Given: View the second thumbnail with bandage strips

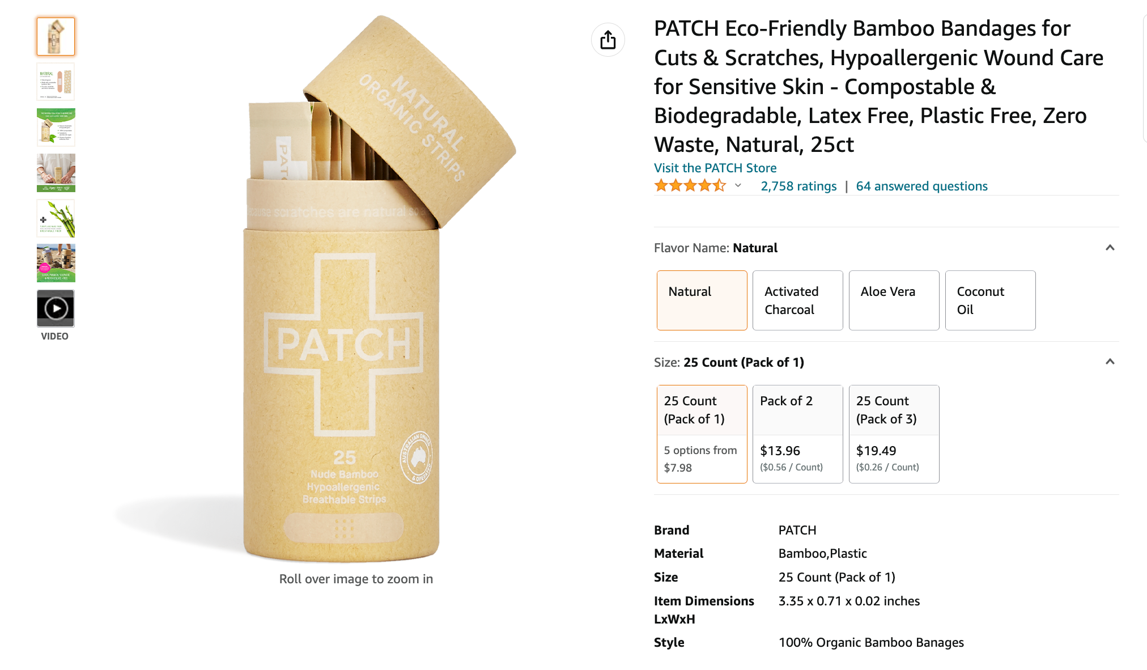Looking at the screenshot, I should click(56, 82).
